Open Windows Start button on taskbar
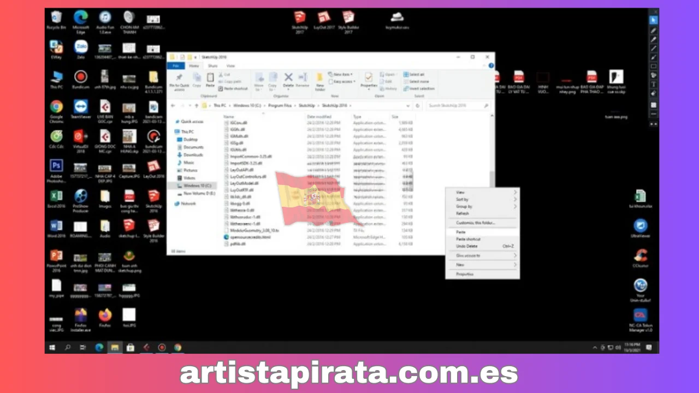The image size is (699, 393). pos(52,347)
